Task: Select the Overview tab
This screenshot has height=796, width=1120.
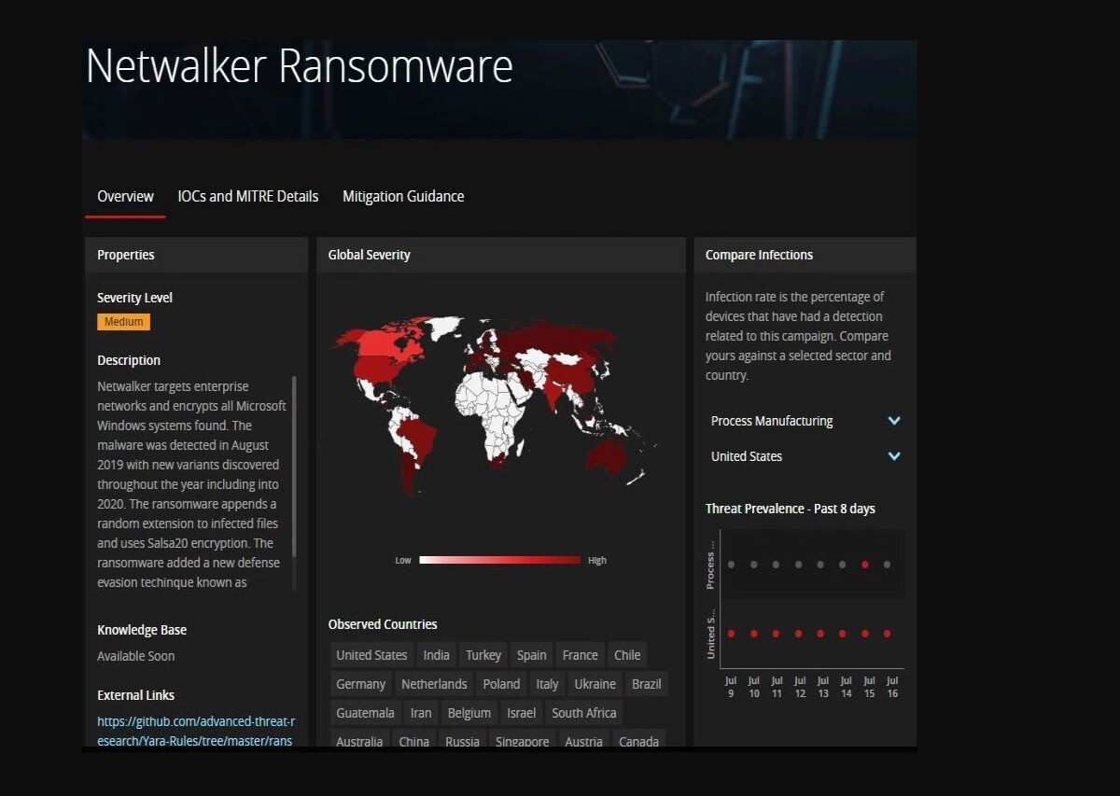Action: coord(125,196)
